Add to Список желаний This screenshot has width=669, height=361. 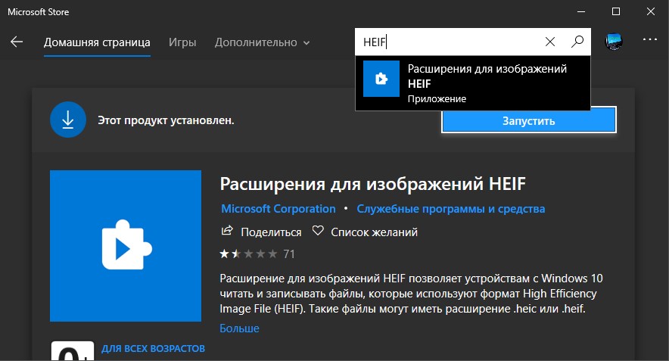(374, 232)
